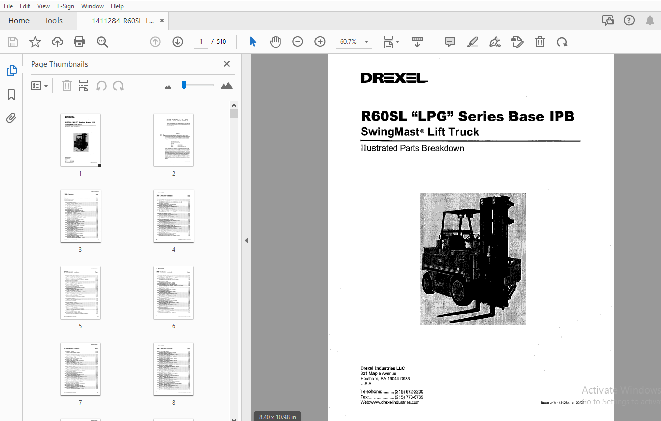Activate the Hand pan tool
This screenshot has width=661, height=421.
pos(275,42)
